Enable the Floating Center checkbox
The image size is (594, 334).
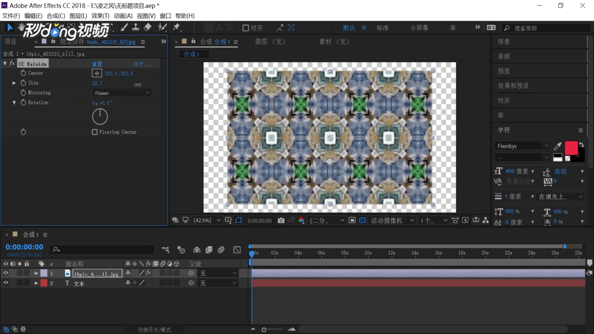pyautogui.click(x=95, y=132)
